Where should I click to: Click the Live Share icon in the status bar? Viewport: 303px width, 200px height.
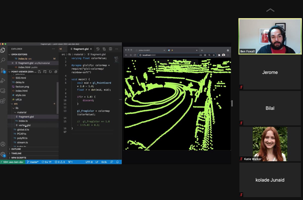tap(112, 162)
